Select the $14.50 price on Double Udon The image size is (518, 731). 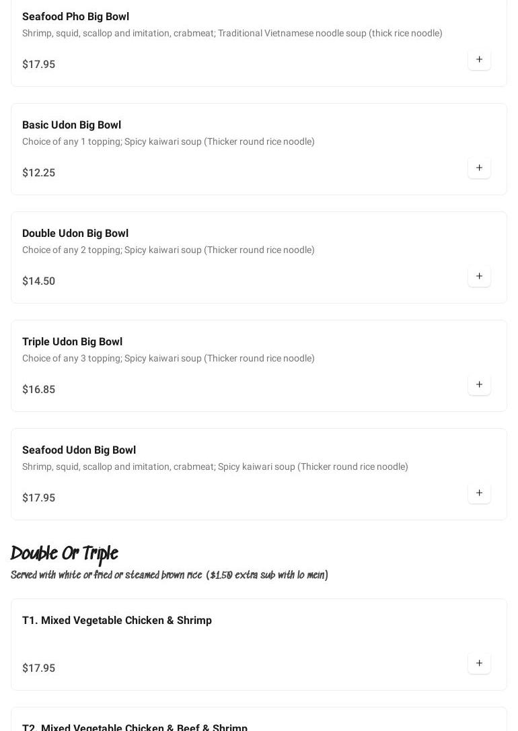[x=39, y=281]
